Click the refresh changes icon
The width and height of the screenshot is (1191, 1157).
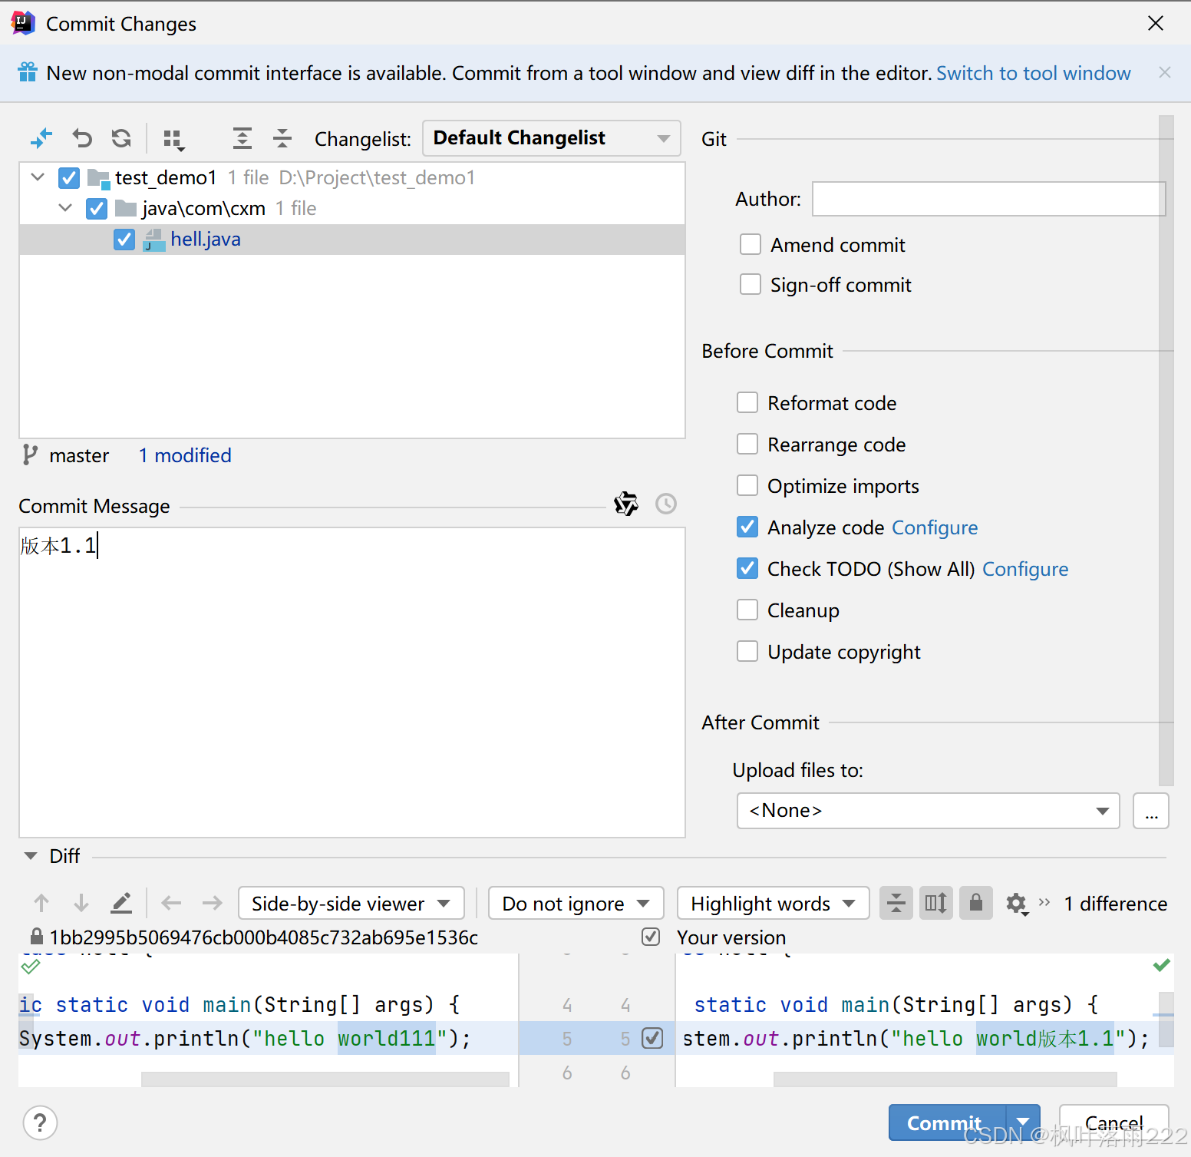click(x=120, y=138)
